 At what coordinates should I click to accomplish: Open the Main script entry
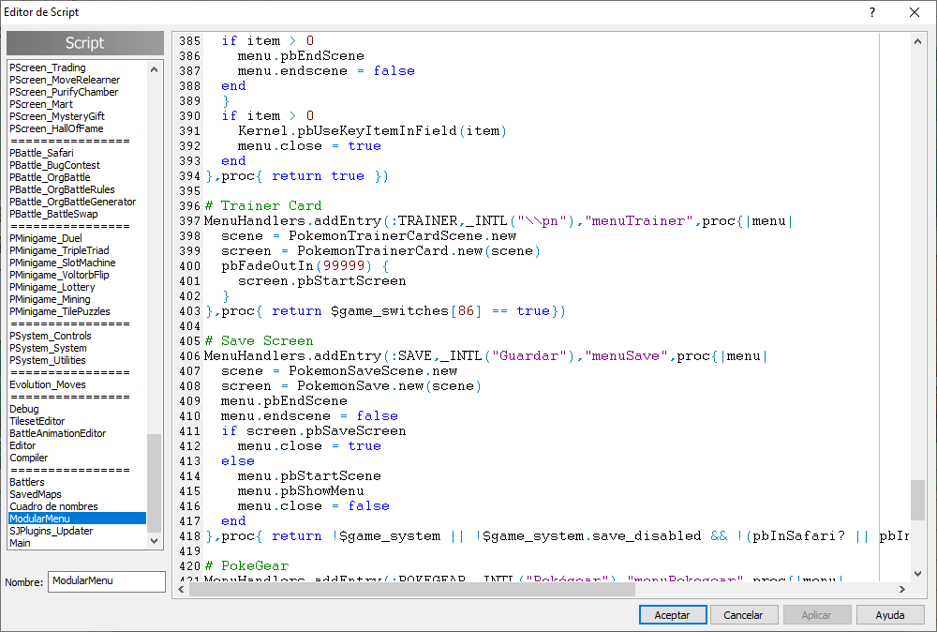point(20,543)
